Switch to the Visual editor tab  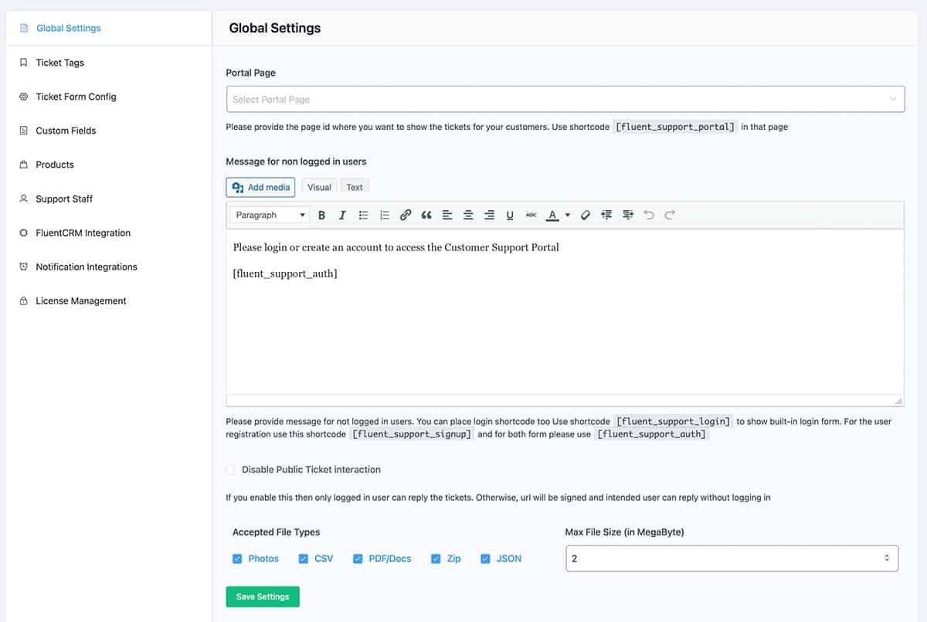click(319, 187)
